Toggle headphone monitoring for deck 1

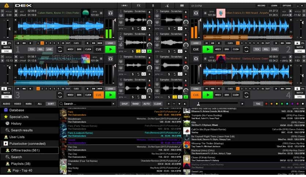(110, 13)
